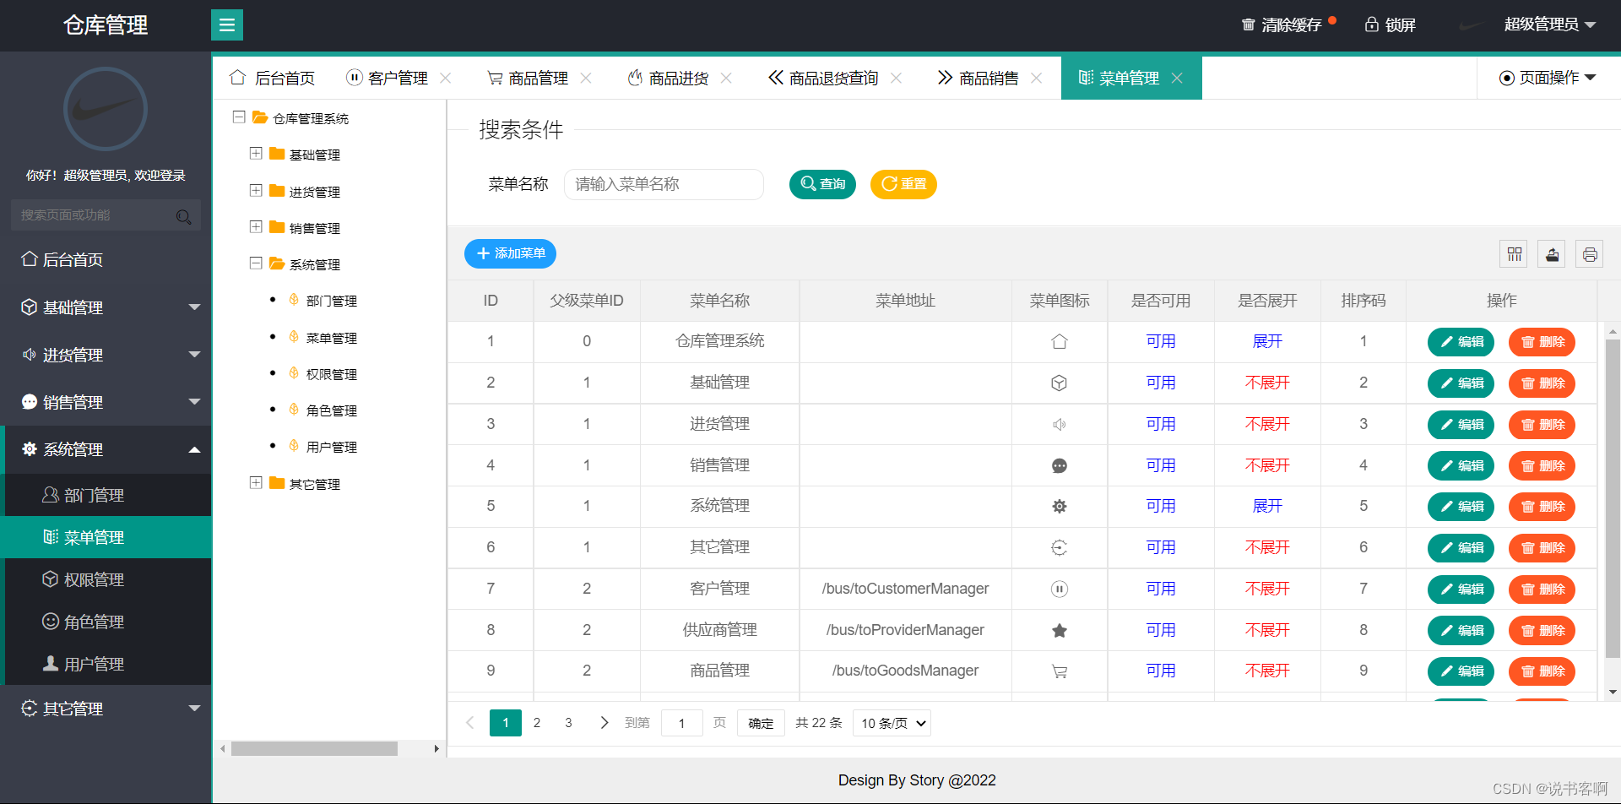Click the export table icon

click(1552, 254)
